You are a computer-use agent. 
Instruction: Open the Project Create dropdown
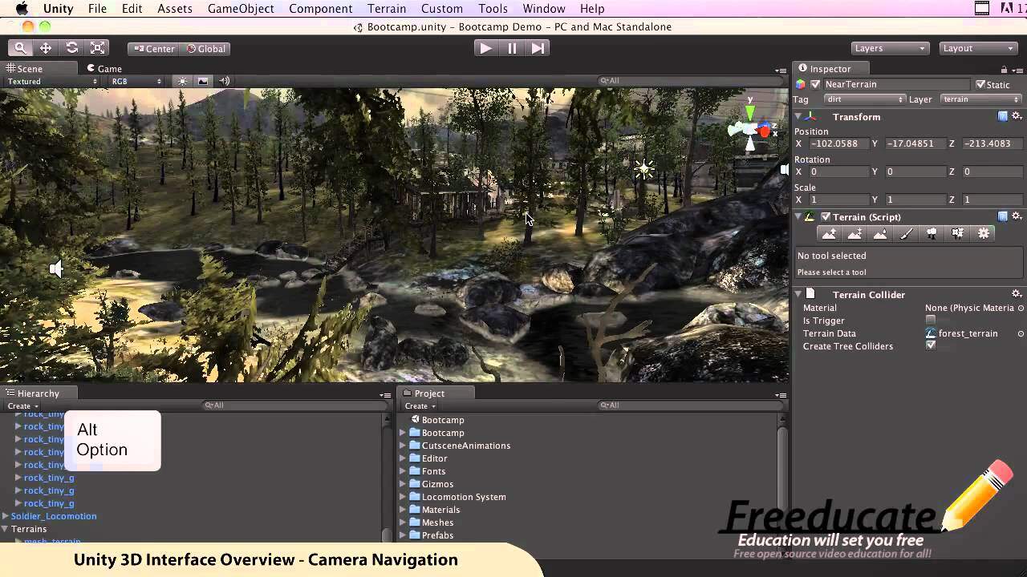[x=420, y=406]
